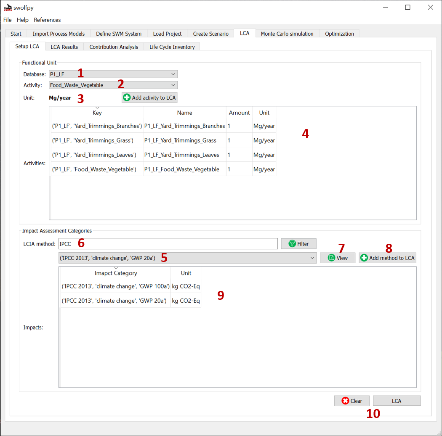Image resolution: width=442 pixels, height=436 pixels.
Task: Open the File menu
Action: [7, 20]
